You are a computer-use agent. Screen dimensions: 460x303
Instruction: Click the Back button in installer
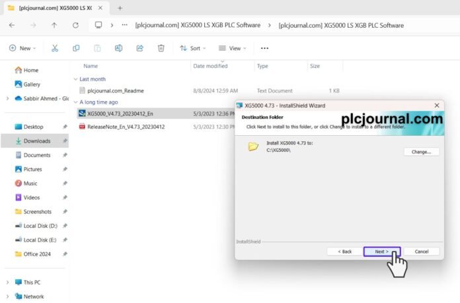click(x=345, y=252)
